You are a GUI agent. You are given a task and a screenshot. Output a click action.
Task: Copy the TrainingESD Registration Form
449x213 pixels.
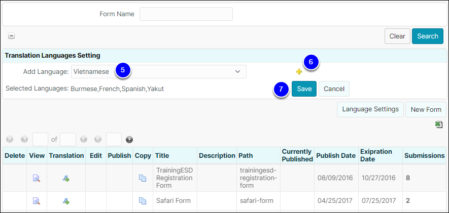click(143, 178)
